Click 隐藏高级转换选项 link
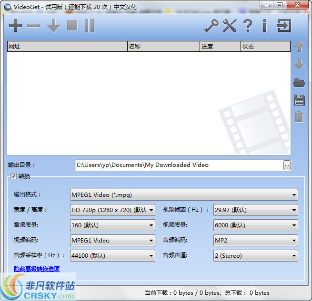This screenshot has height=301, width=312. click(37, 269)
